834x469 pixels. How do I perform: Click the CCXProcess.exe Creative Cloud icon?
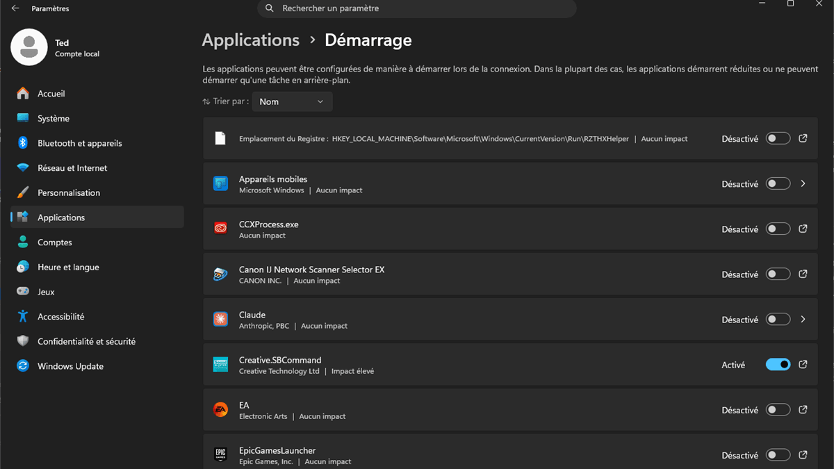coord(220,229)
